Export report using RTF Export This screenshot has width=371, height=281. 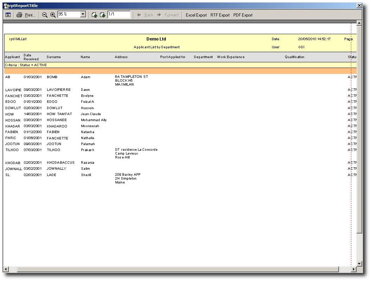pyautogui.click(x=220, y=15)
